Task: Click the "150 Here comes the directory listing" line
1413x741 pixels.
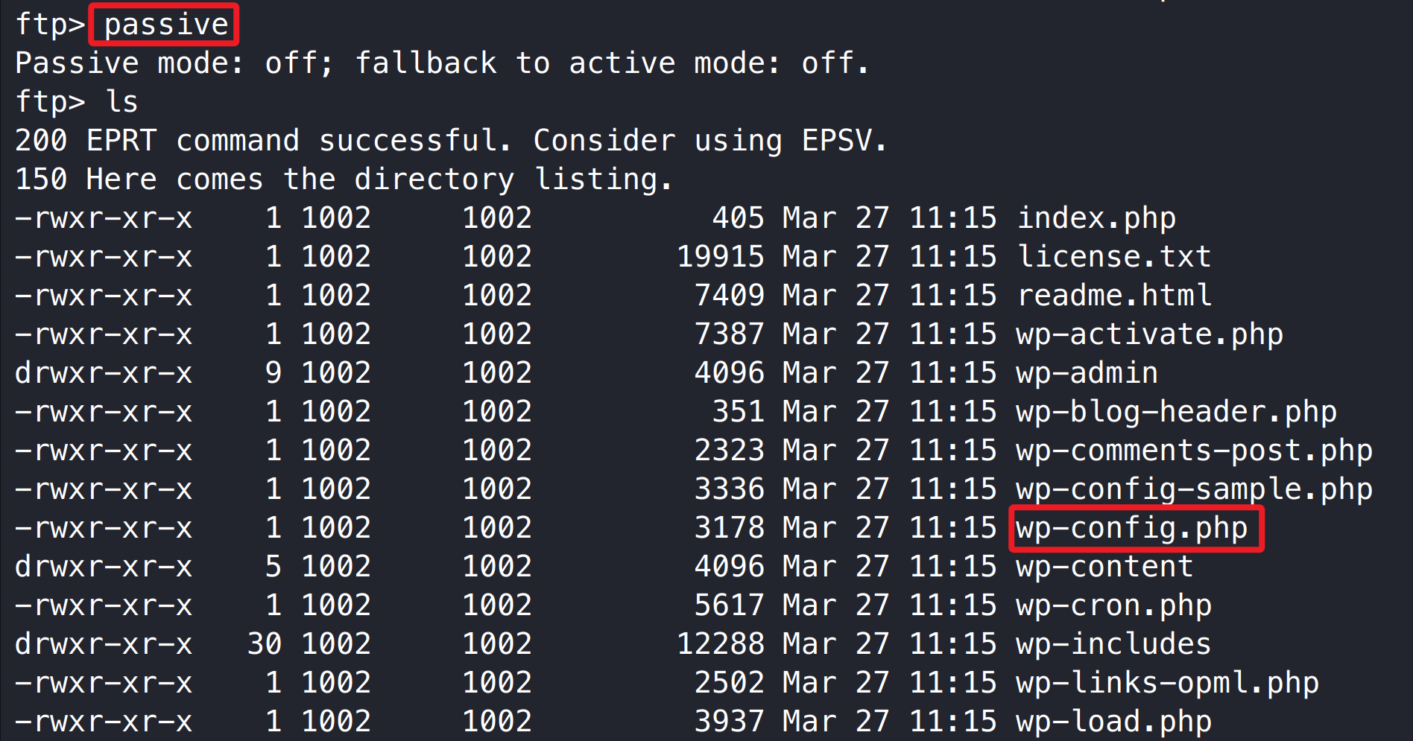Action: [x=344, y=179]
